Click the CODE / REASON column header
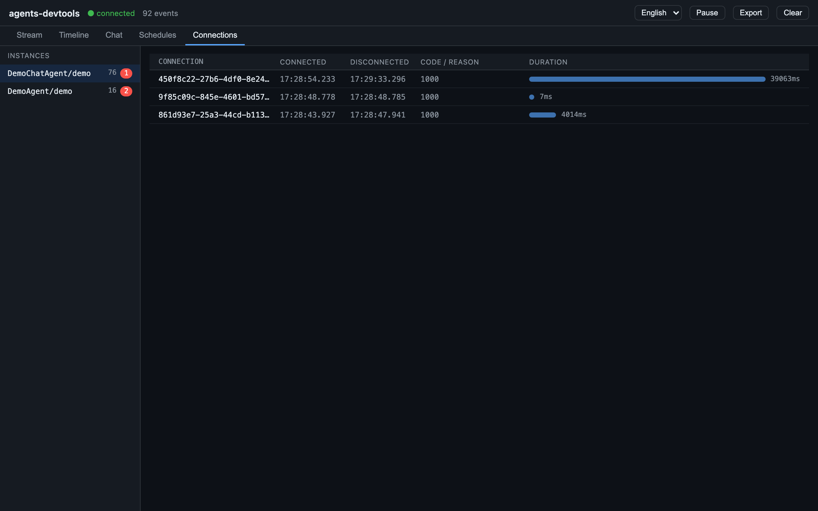The image size is (818, 511). coord(450,62)
